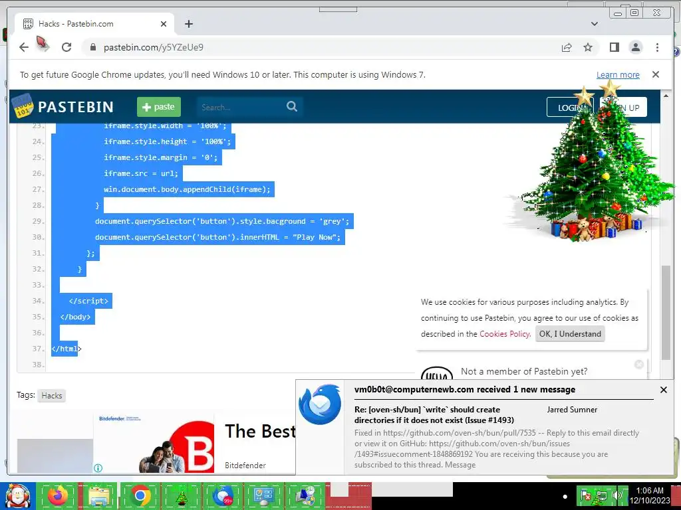Click the line with "Play Now" innerHTML

point(218,237)
